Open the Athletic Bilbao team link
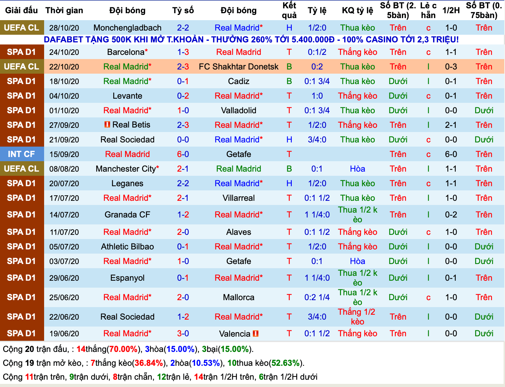 [127, 247]
